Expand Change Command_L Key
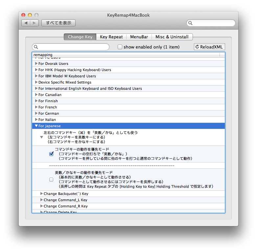Image resolution: width=257 pixels, height=252 pixels. [x=42, y=200]
